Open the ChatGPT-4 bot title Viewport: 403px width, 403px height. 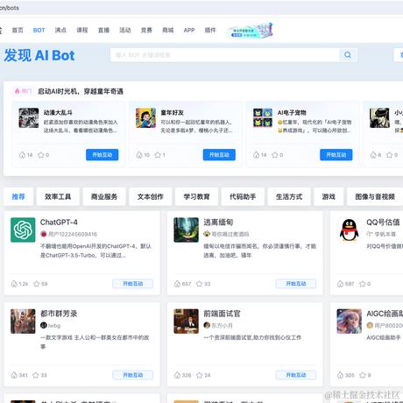click(59, 223)
